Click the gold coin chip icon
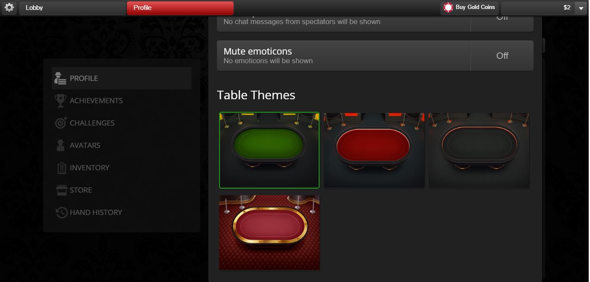Viewport: 590px width, 282px height. click(x=449, y=7)
